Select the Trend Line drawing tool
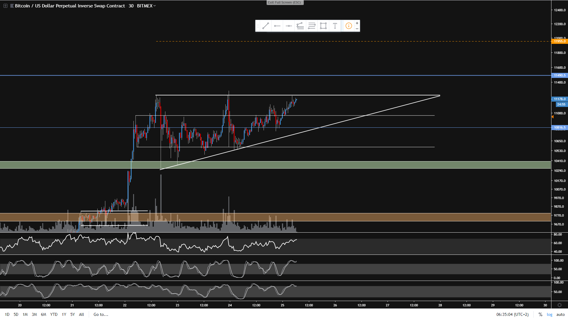Image resolution: width=568 pixels, height=320 pixels. pyautogui.click(x=265, y=26)
